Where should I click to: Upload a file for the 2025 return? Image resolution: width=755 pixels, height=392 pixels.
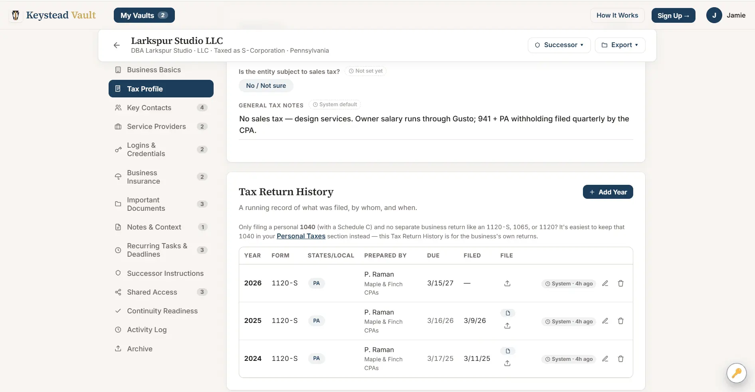coord(507,326)
